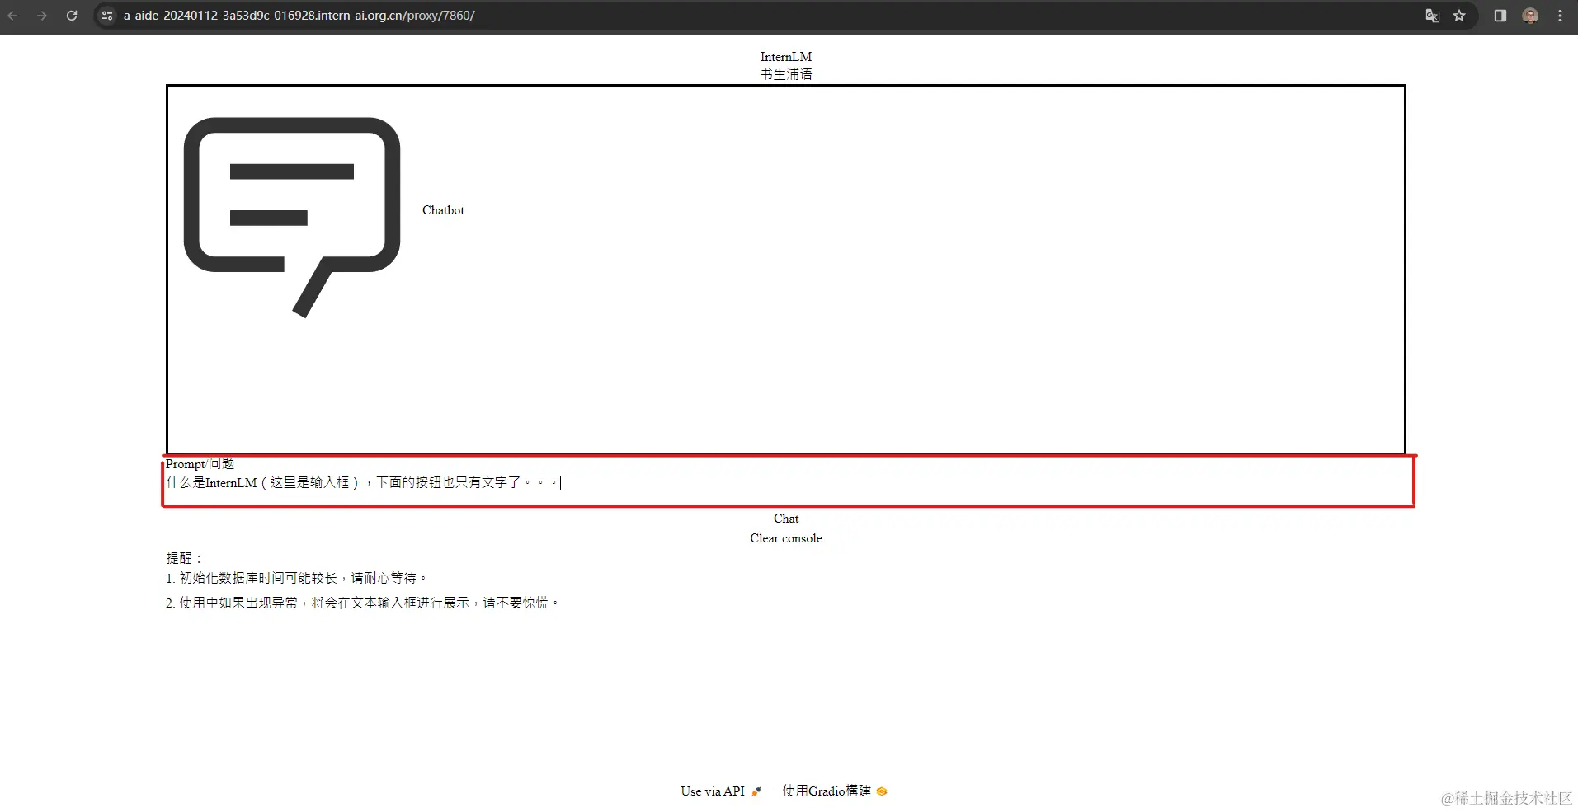1578x812 pixels.
Task: Click the browser back arrow
Action: 13,16
